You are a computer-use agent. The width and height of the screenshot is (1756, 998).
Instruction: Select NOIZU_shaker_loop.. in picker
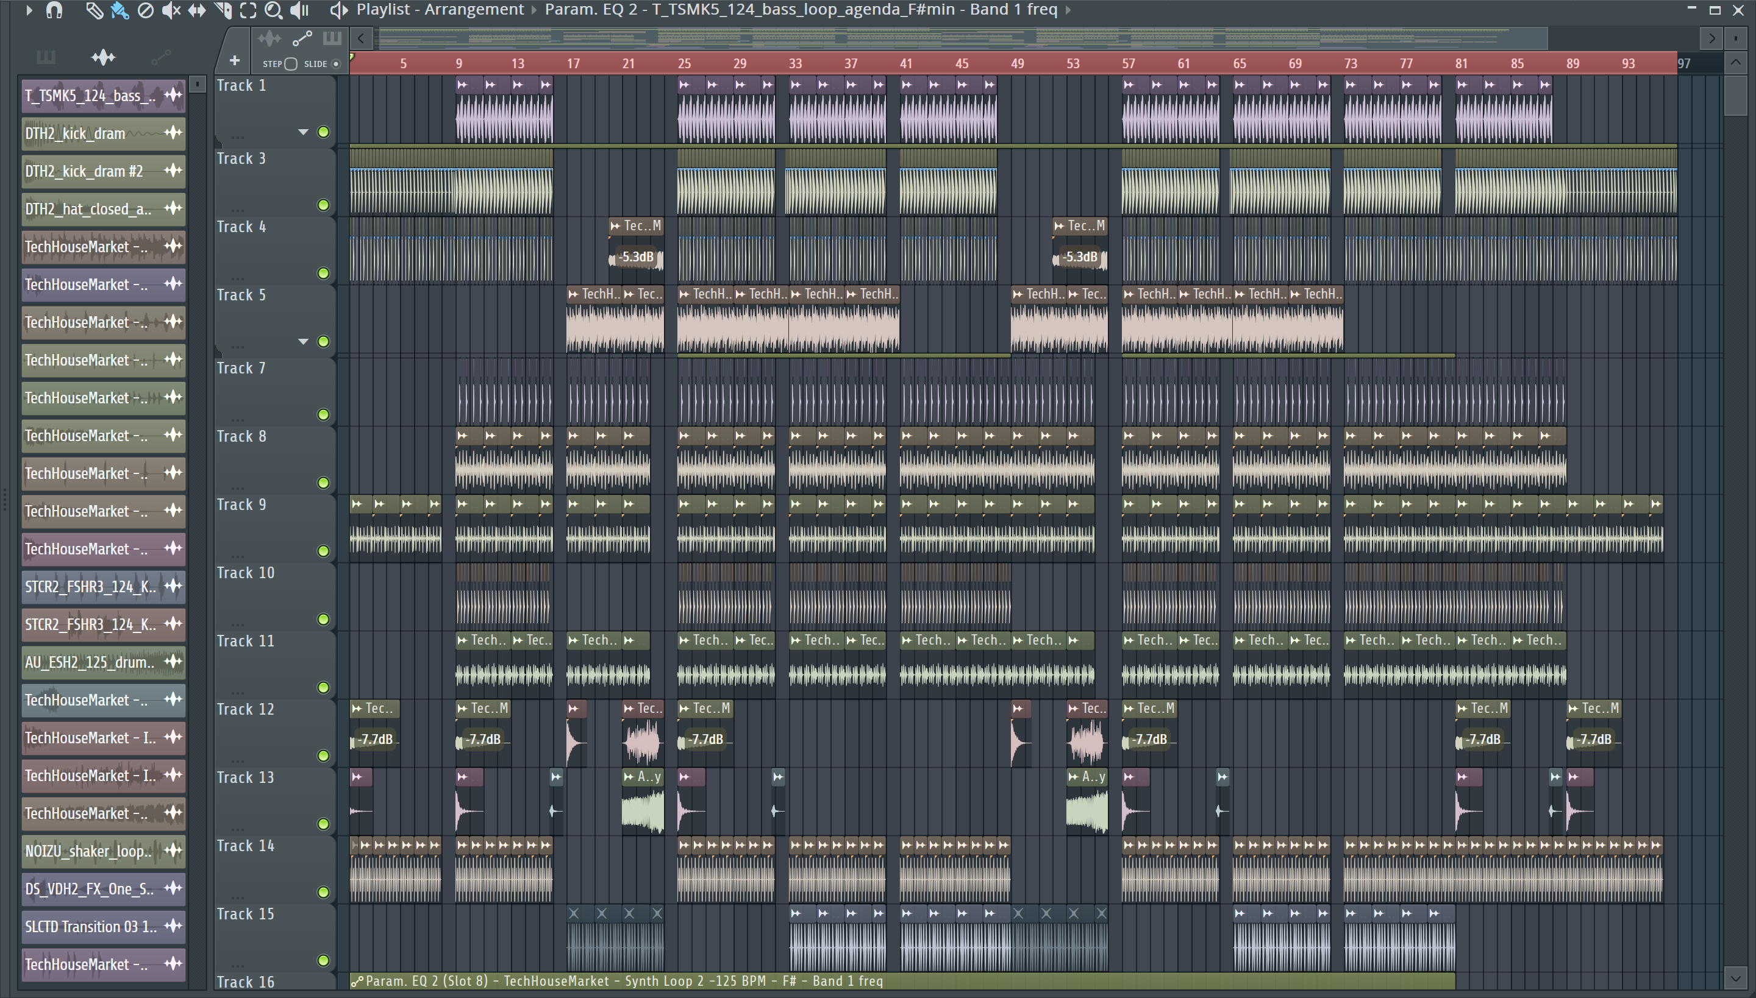pos(104,851)
